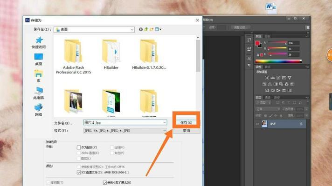Add a Color Lookup adjustment
The width and height of the screenshot is (332, 186).
(292, 84)
